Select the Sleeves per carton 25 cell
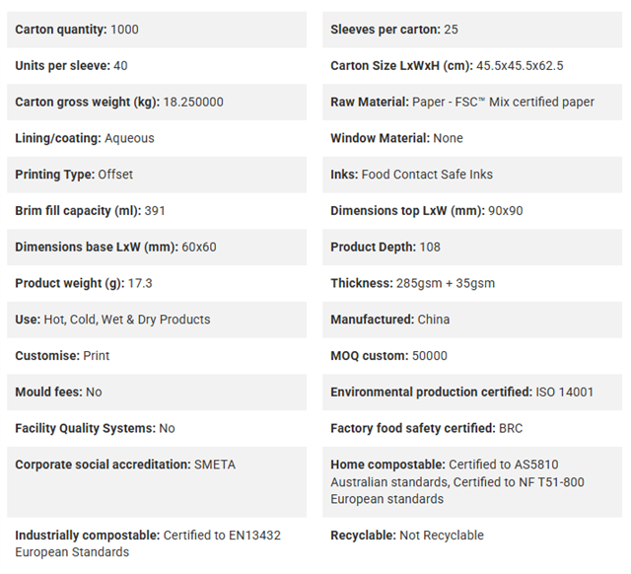The width and height of the screenshot is (631, 574). (x=472, y=30)
